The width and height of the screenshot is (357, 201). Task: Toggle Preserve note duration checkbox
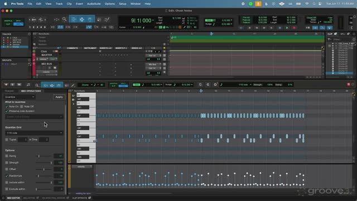[7, 111]
